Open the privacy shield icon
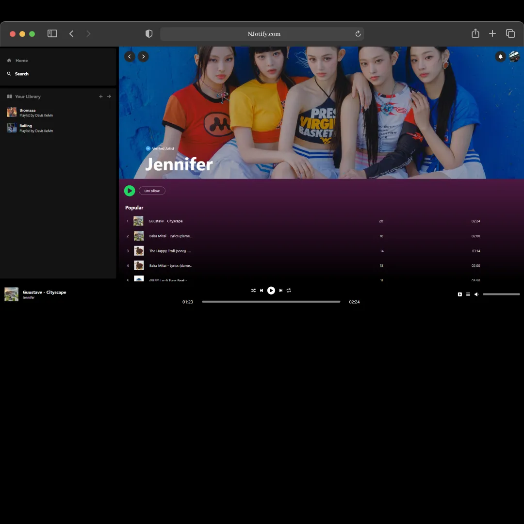 [149, 33]
